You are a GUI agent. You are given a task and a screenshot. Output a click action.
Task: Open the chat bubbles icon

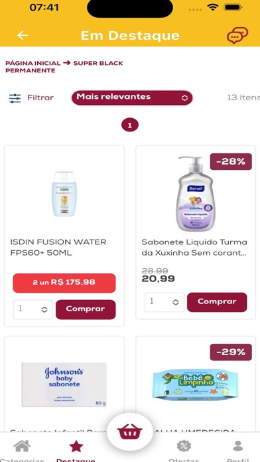(x=237, y=36)
